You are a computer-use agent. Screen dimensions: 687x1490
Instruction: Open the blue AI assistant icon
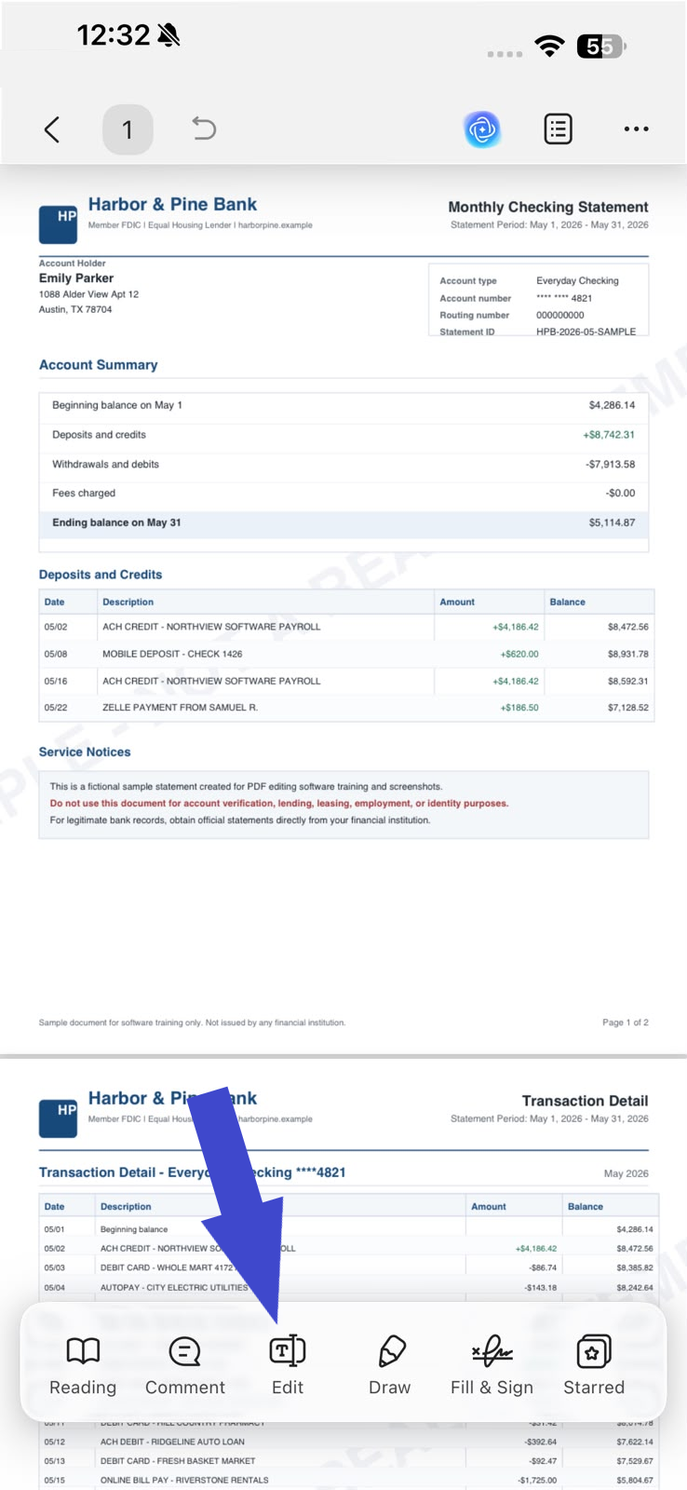(x=482, y=129)
